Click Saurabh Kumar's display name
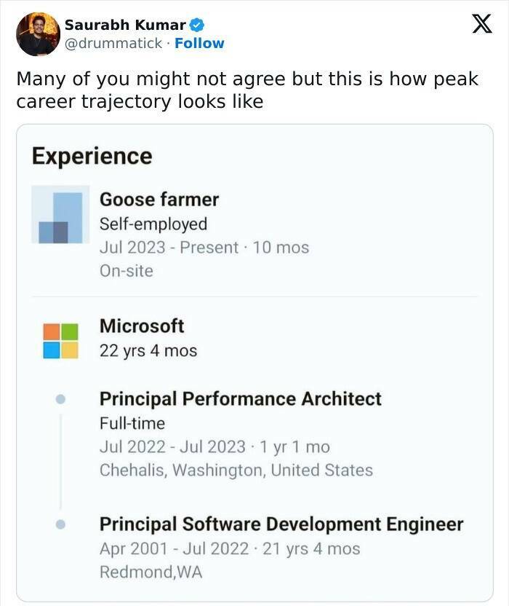Image resolution: width=509 pixels, height=606 pixels. tap(126, 24)
